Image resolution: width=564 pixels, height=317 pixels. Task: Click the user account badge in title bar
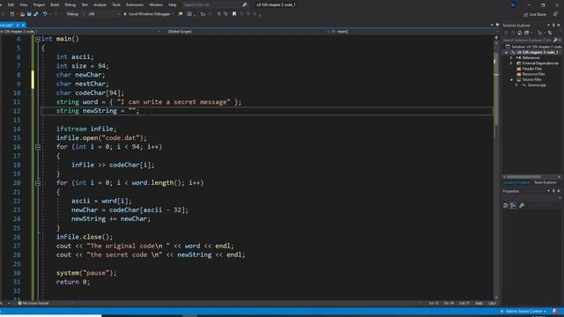coord(513,4)
